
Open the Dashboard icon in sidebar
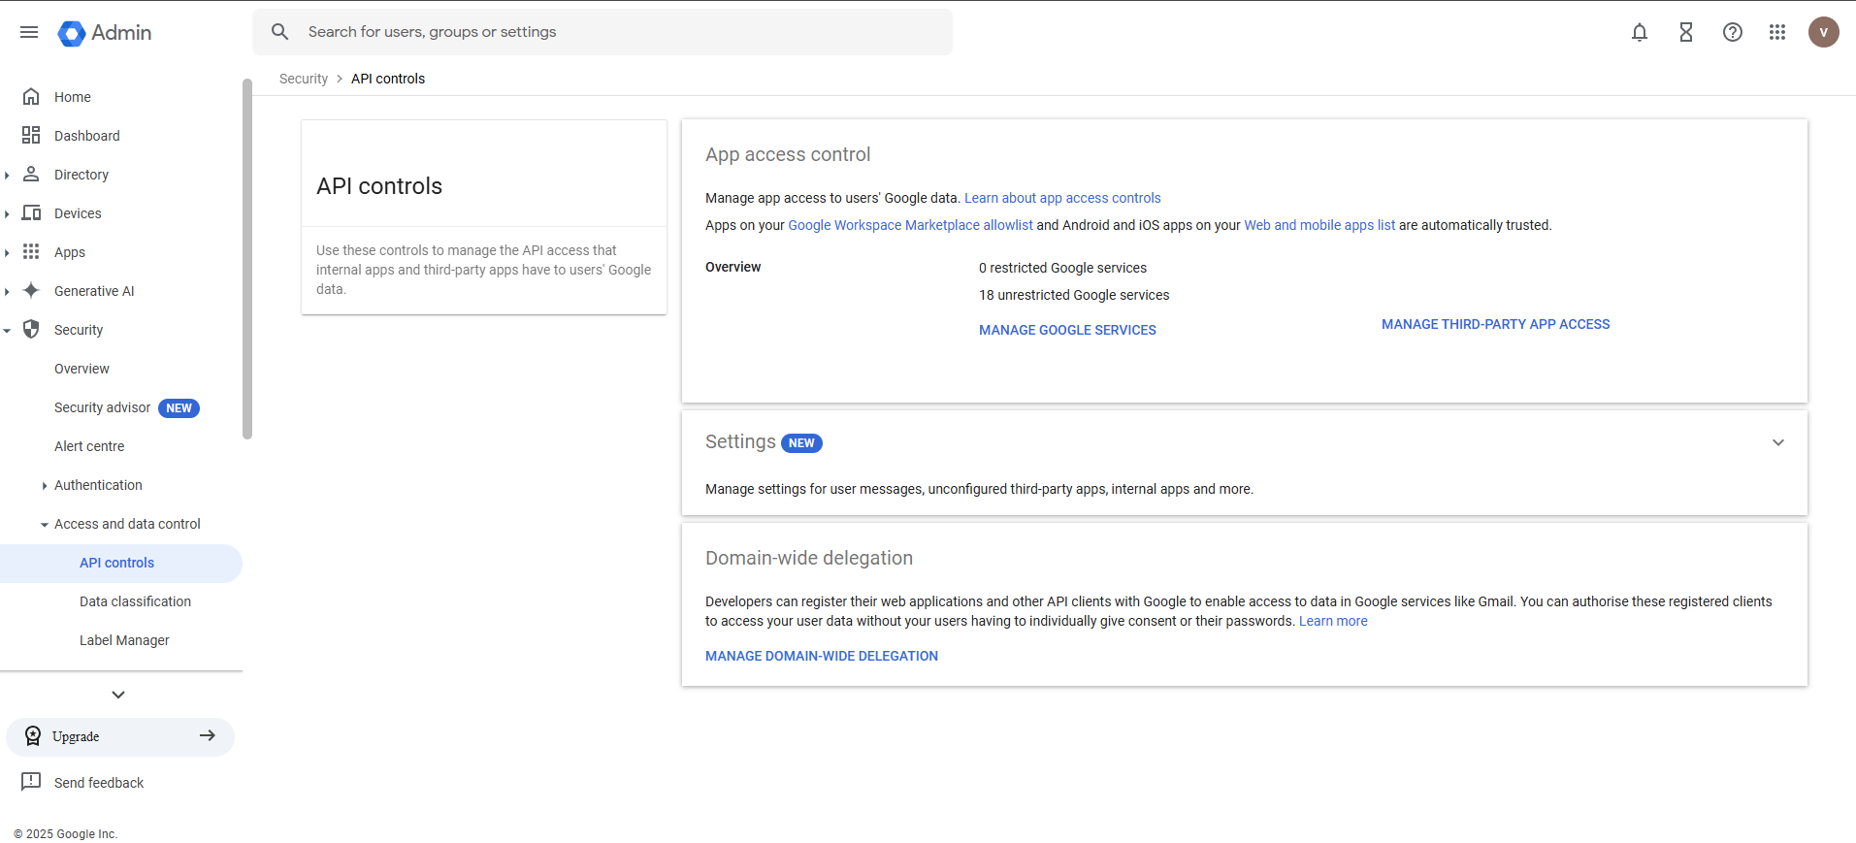[31, 135]
